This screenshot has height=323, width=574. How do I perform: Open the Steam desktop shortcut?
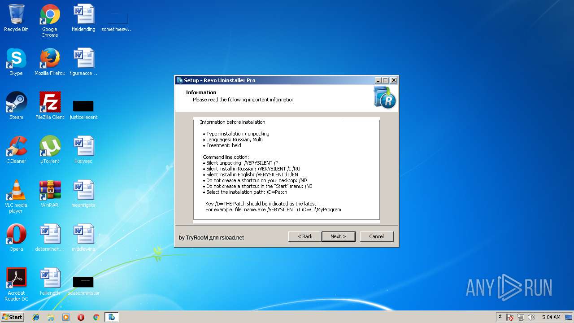[16, 106]
